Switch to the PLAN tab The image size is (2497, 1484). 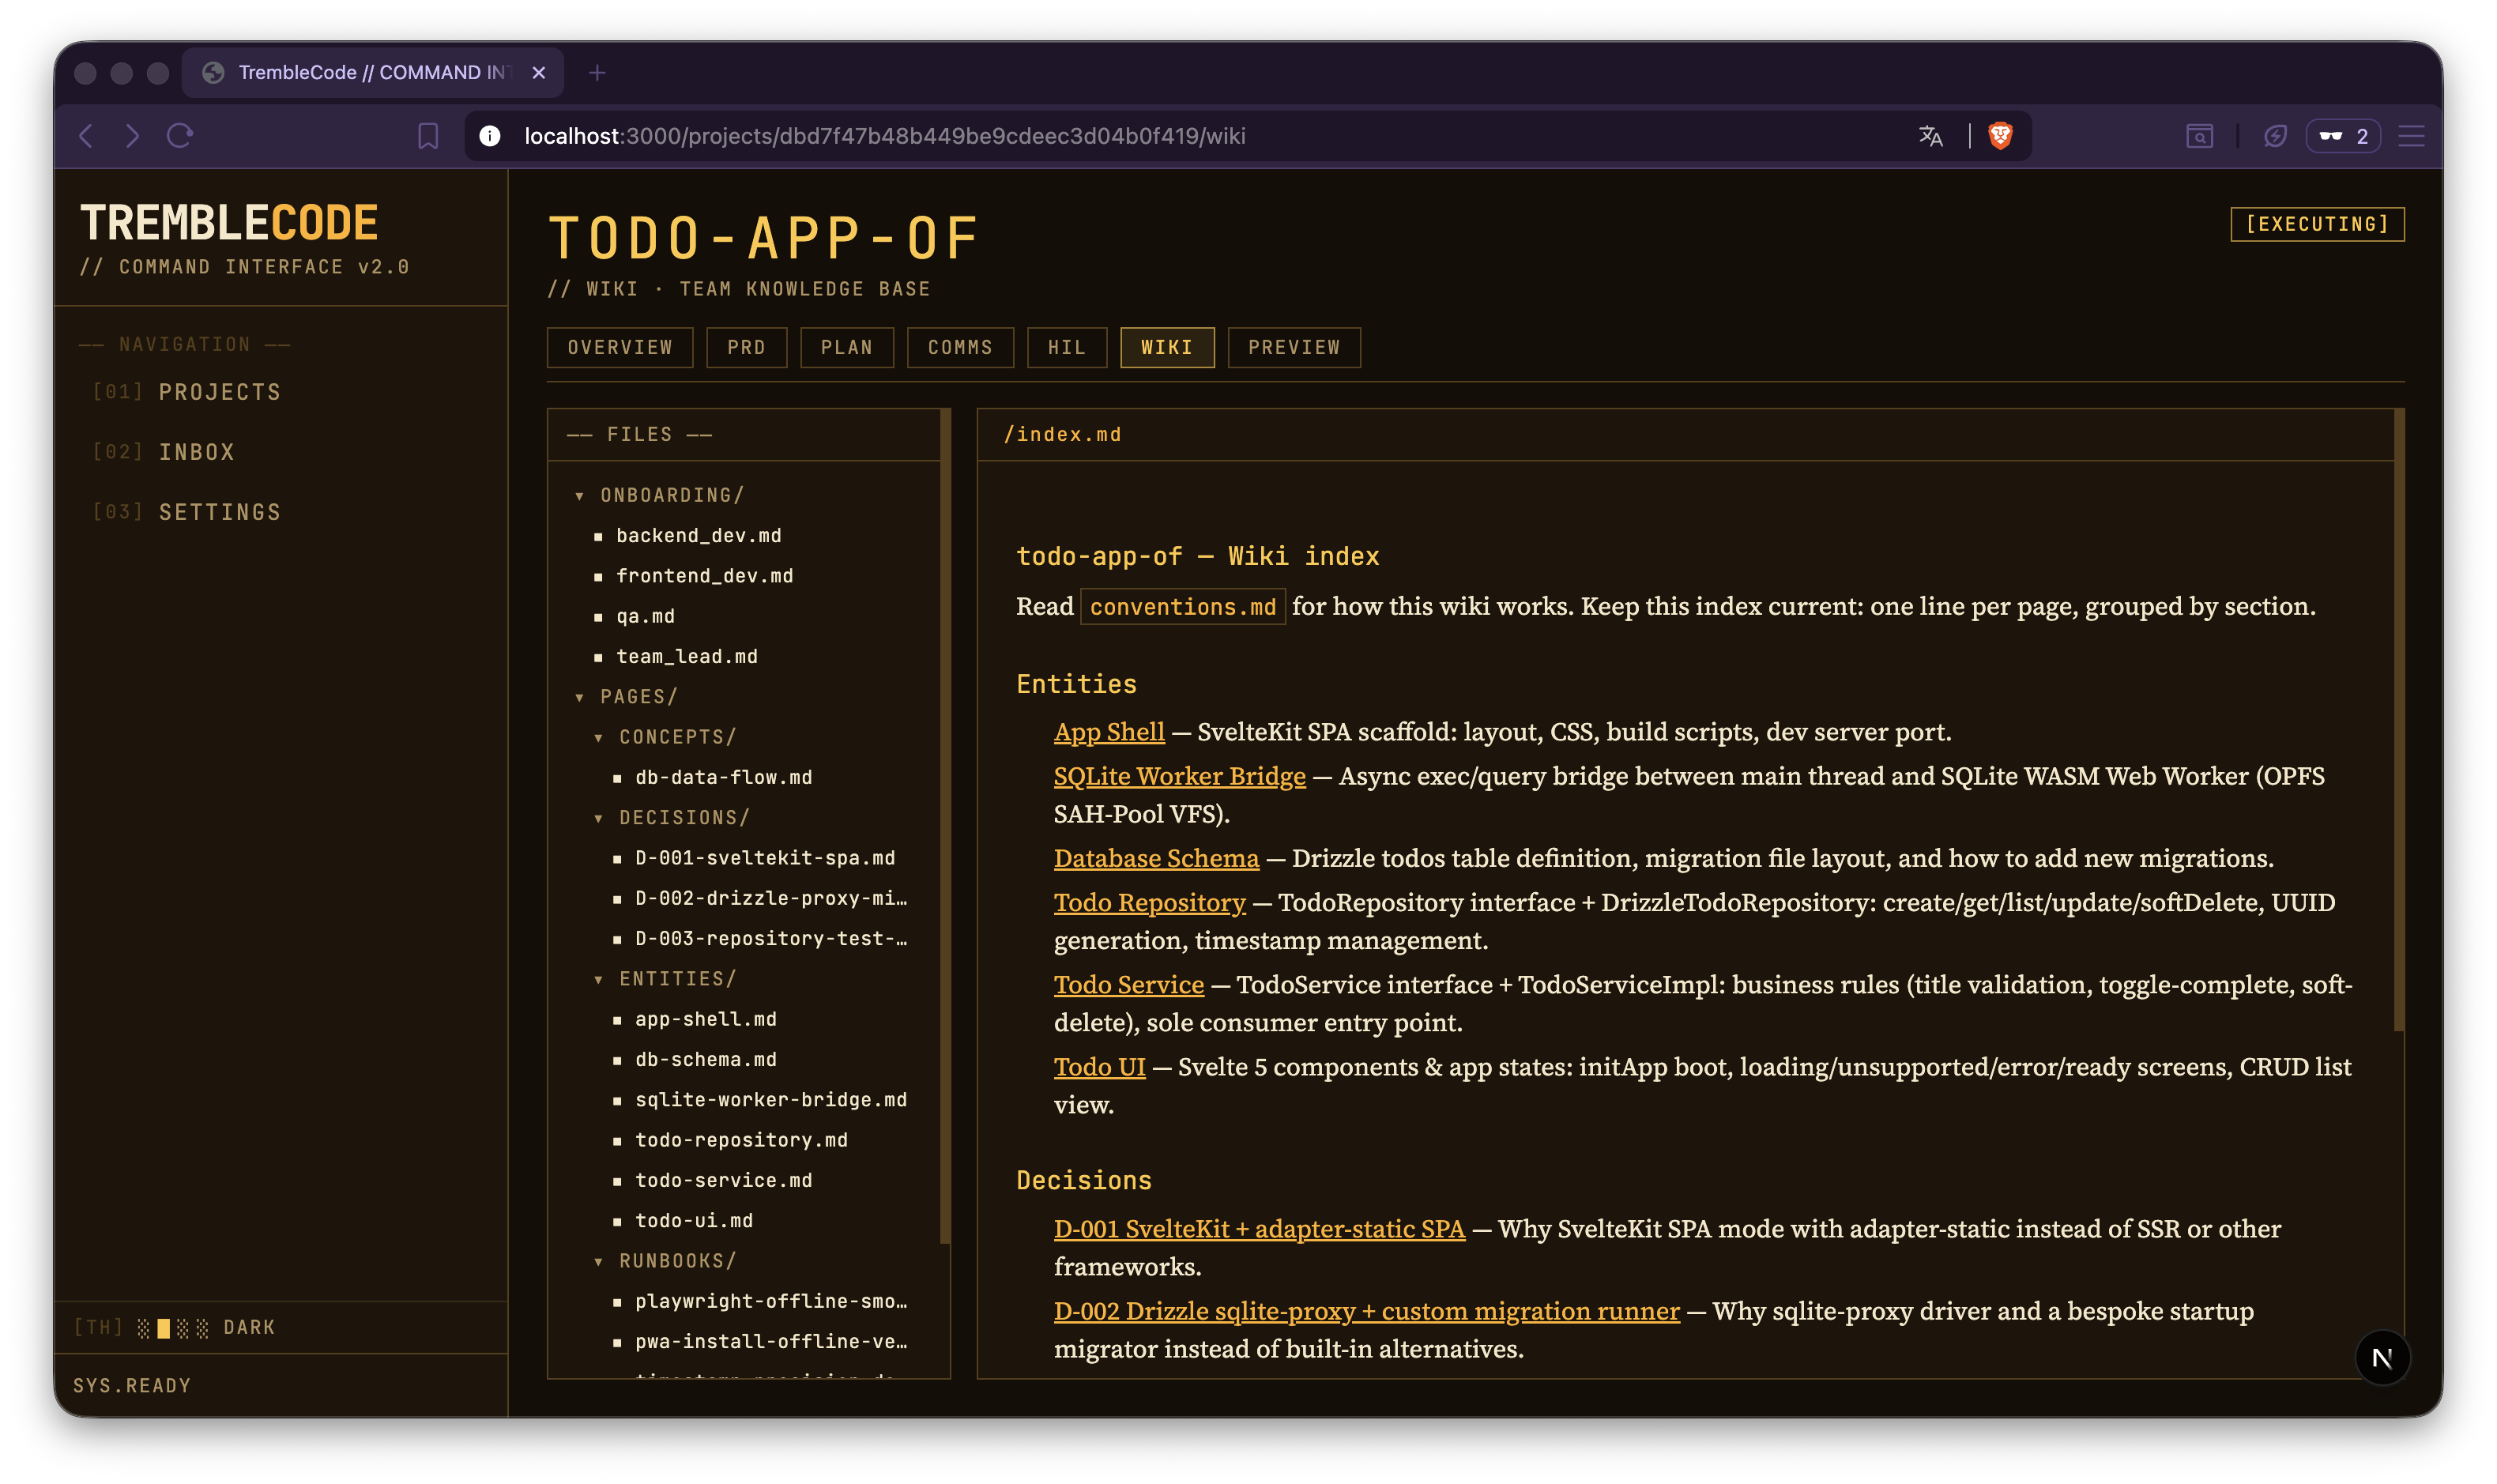tap(847, 347)
